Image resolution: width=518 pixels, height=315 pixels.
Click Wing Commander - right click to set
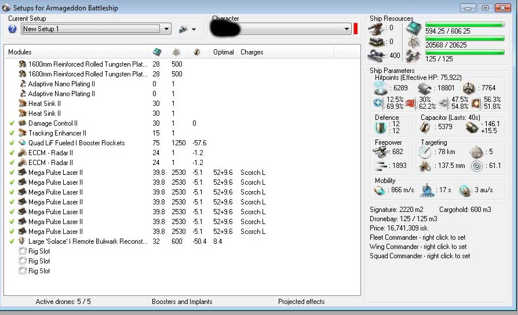click(418, 247)
